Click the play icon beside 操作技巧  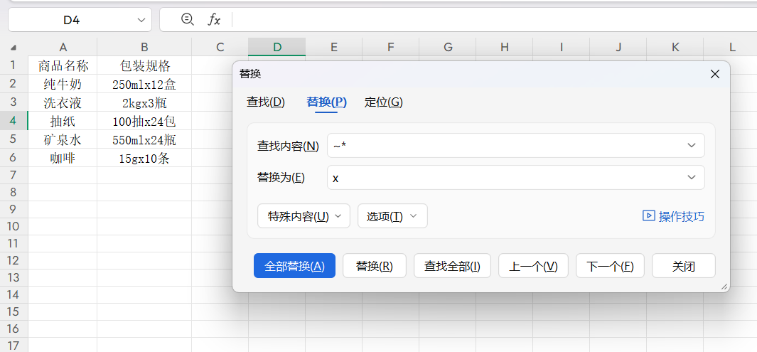[x=648, y=216]
